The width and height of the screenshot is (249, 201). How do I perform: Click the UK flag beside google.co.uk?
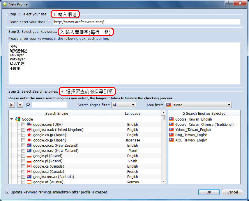pyautogui.click(x=29, y=130)
